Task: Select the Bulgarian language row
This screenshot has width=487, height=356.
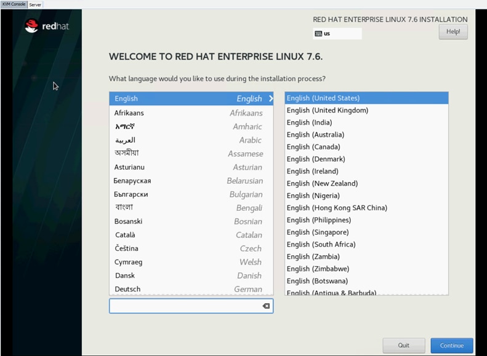Action: [191, 194]
